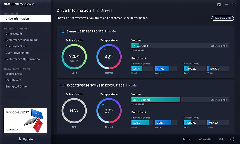Click See More on T7 ad

12,129
